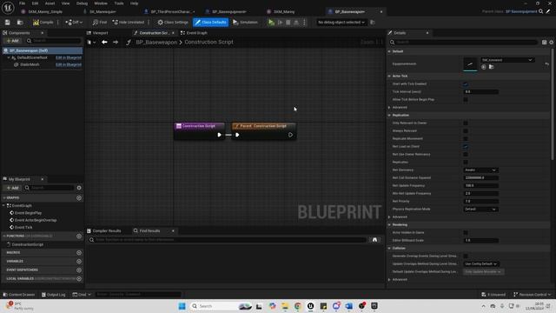This screenshot has width=556, height=313.
Task: Select Event ActorBeginOverlap in the list
Action: pos(36,220)
